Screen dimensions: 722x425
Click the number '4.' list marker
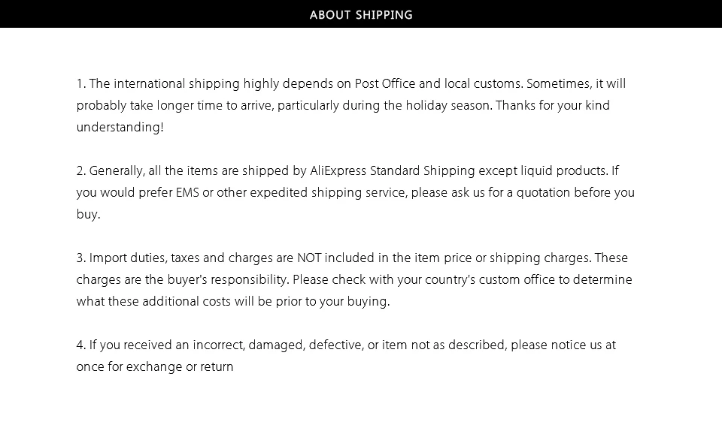point(81,345)
